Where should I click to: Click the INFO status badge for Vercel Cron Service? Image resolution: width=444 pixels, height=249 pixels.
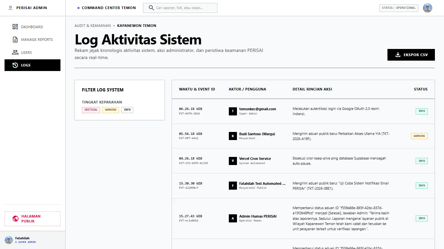click(x=422, y=161)
